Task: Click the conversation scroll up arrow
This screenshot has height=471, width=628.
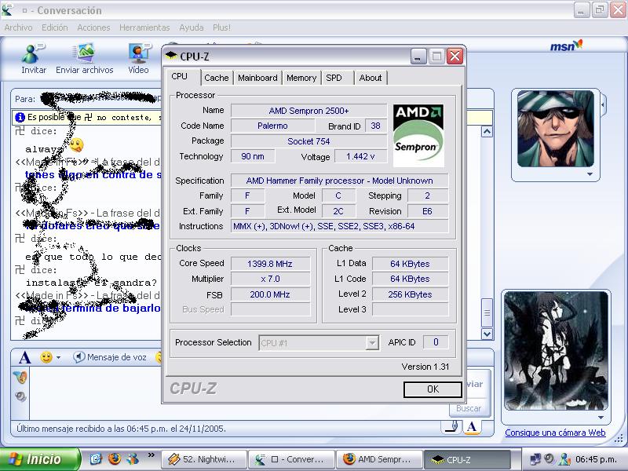Action: coord(487,132)
